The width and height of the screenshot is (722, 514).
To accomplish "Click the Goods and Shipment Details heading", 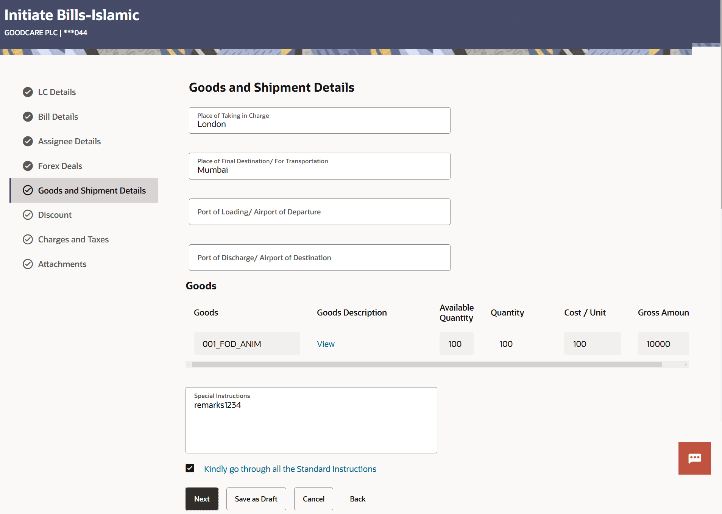I will coord(271,87).
